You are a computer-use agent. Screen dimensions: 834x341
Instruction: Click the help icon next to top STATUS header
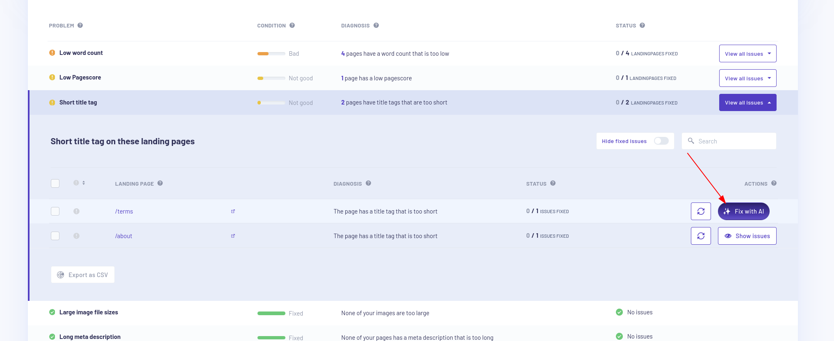click(643, 25)
